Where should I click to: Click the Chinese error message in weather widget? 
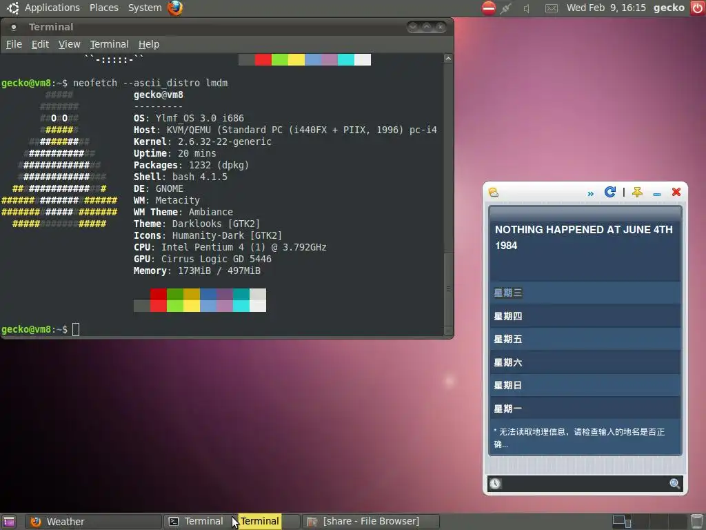[579, 438]
